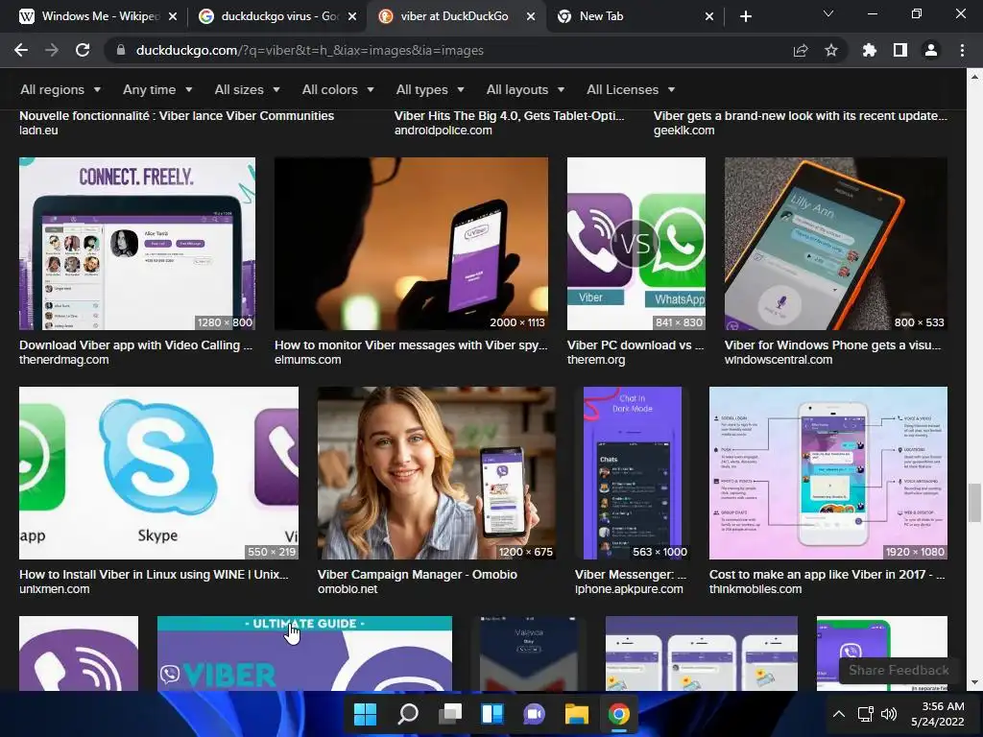983x737 pixels.
Task: Go back to the previous page
Action: tap(21, 50)
